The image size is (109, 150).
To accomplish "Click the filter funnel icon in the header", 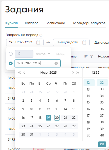I will coord(92,57).
